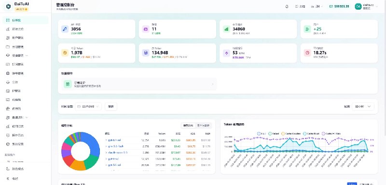
Task: Click the purple disk icon on 134.94B card
Action: (146, 53)
